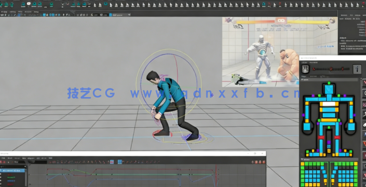The image size is (366, 187).
Task: Open the Graph Editor Edit menu
Action: (x=9, y=158)
